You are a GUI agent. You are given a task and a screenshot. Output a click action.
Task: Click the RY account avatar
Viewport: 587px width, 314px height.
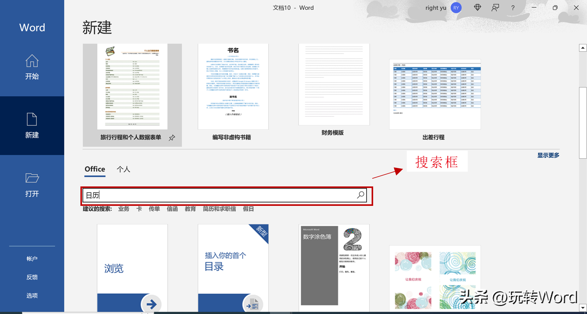[456, 8]
